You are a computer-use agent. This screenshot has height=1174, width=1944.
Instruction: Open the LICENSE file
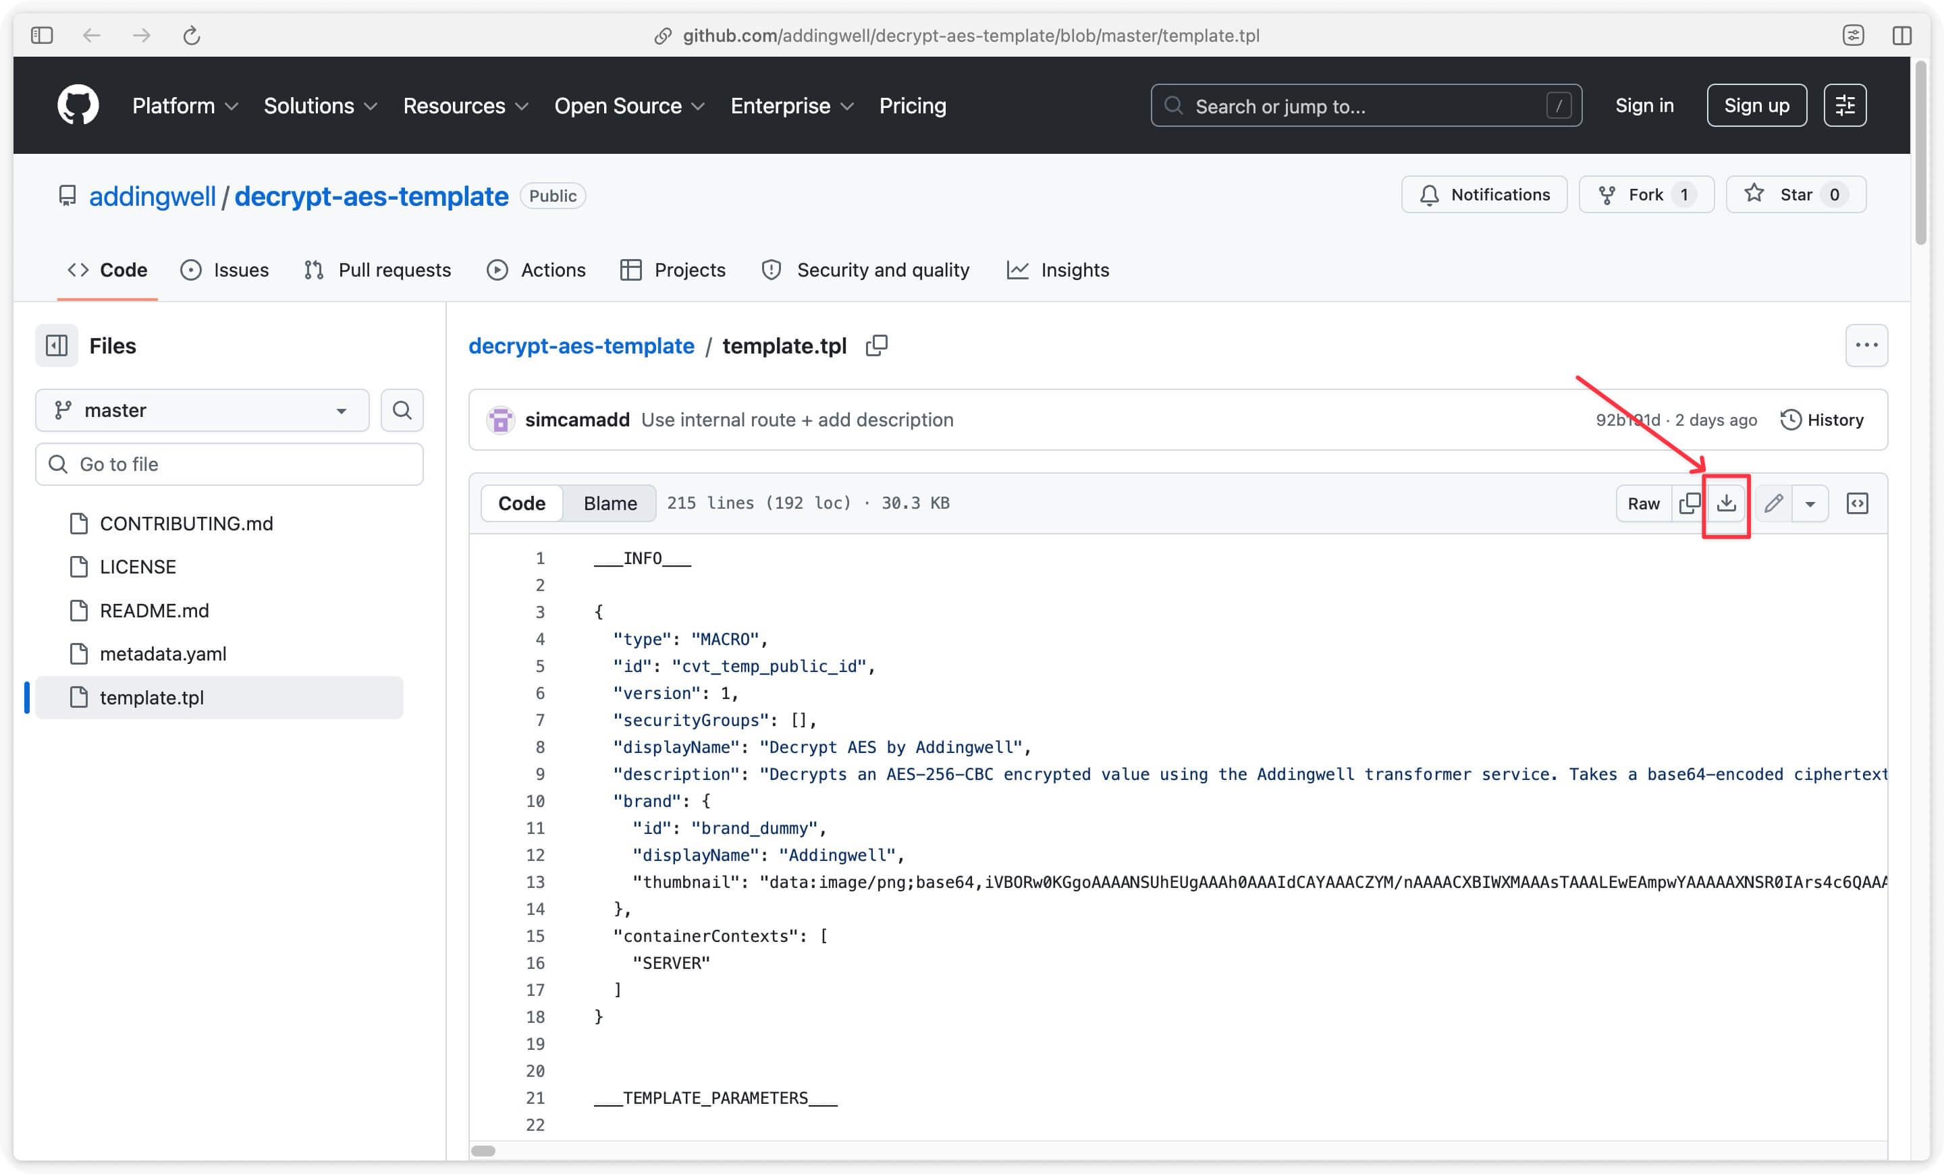click(x=138, y=567)
